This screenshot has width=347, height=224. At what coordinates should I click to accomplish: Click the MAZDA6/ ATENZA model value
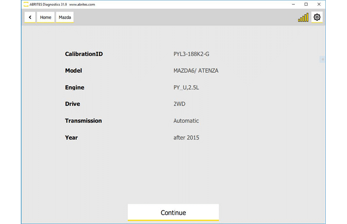click(196, 71)
